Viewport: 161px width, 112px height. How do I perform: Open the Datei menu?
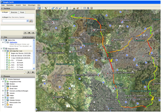[3, 5]
